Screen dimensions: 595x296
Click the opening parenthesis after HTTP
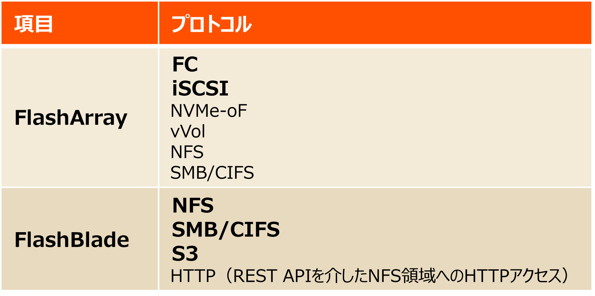coord(228,276)
